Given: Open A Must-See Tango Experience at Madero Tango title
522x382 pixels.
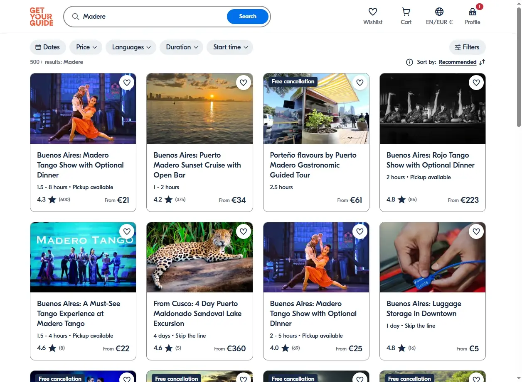Looking at the screenshot, I should click(x=79, y=314).
